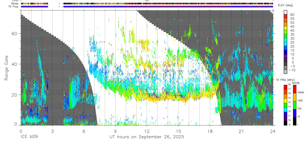Click the 'TX FRQ (MHz)' legend title
The width and height of the screenshot is (307, 142).
[285, 80]
